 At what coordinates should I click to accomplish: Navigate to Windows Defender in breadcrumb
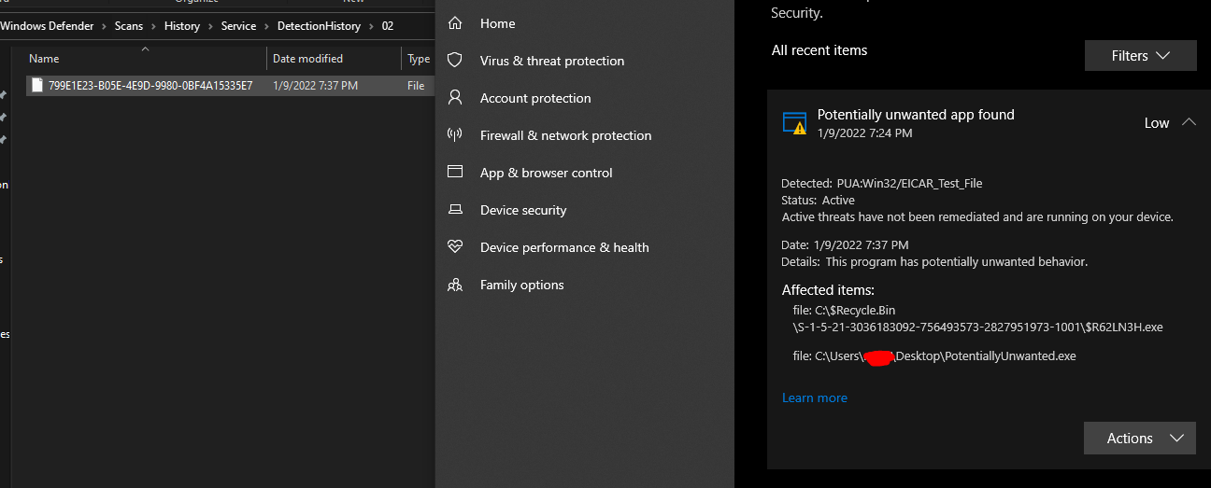tap(47, 26)
